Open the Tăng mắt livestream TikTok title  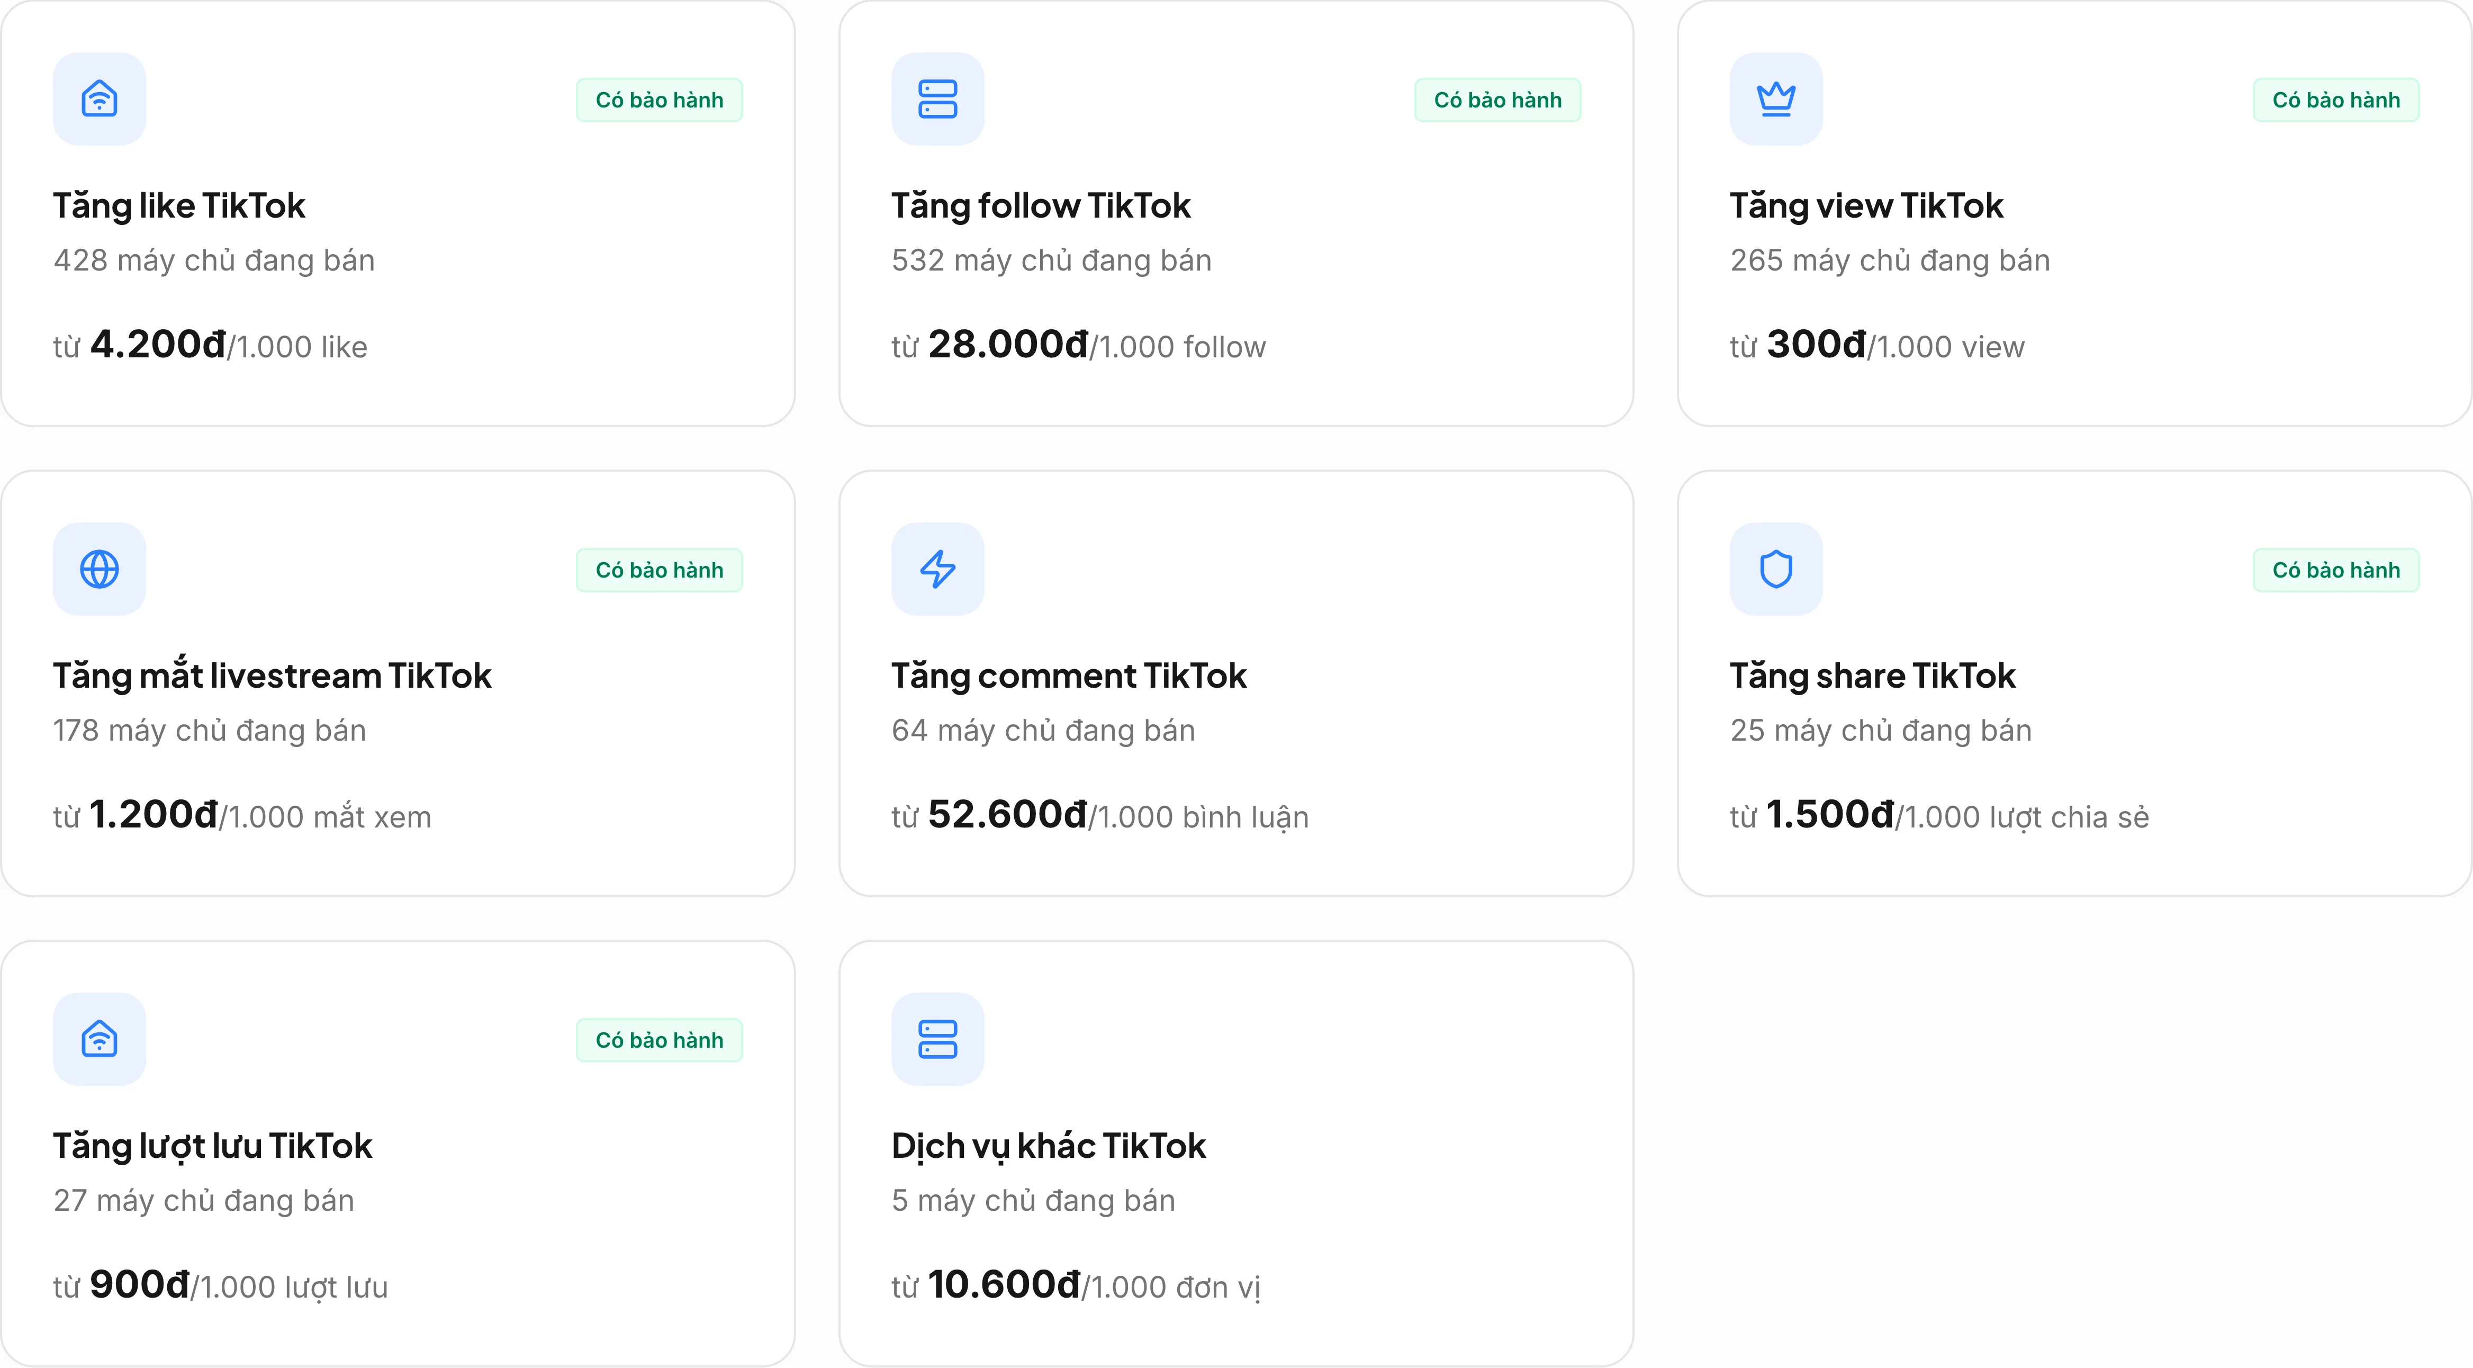[x=272, y=676]
